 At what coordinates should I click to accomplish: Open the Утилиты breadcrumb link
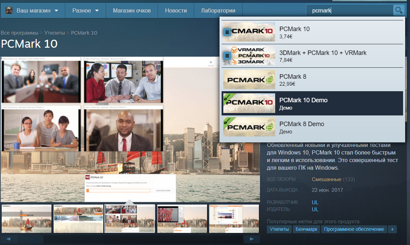coord(54,33)
